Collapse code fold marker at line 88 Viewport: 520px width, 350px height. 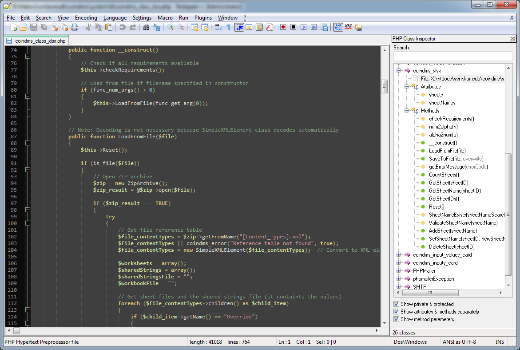point(28,143)
